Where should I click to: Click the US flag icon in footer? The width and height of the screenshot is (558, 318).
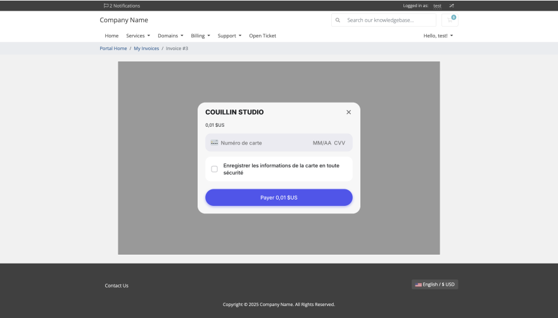(x=419, y=284)
